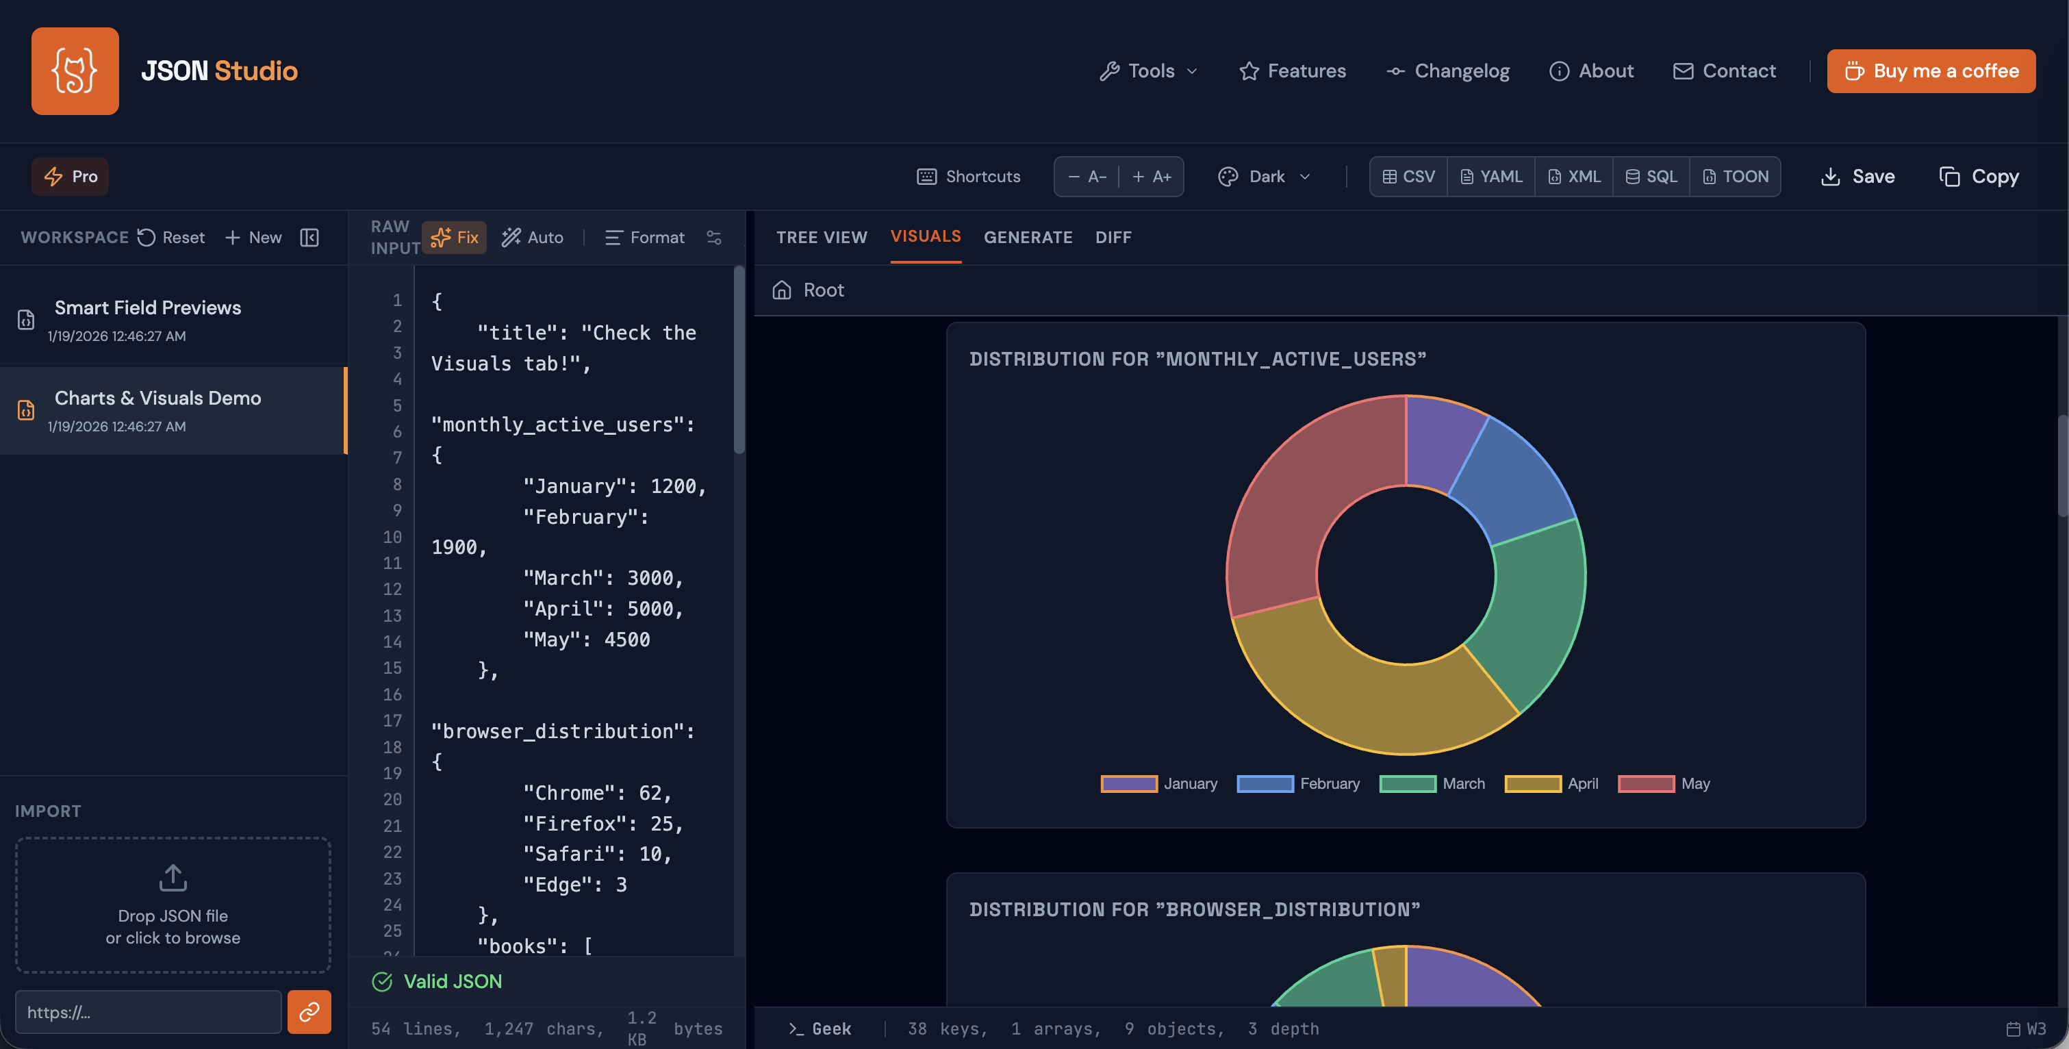Toggle Auto formatting mode
The image size is (2069, 1049).
(x=532, y=237)
